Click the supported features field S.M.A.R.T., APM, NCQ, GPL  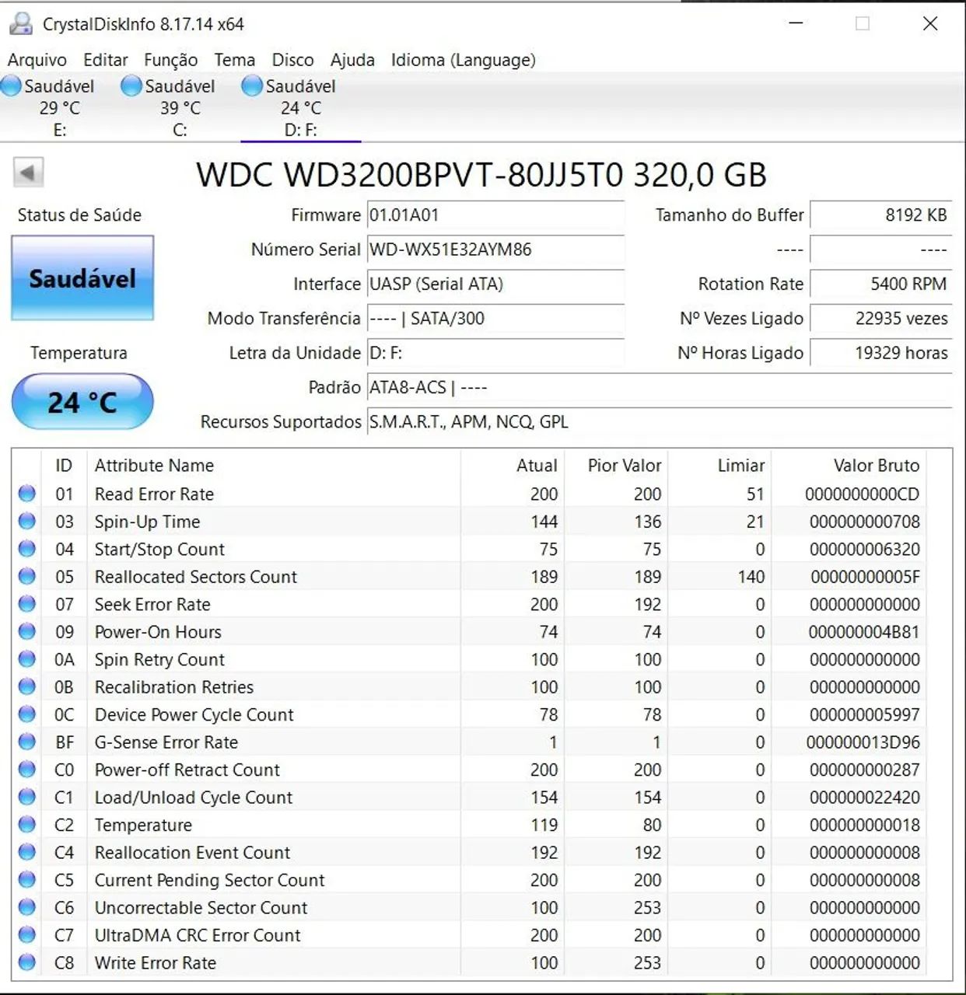pos(660,421)
